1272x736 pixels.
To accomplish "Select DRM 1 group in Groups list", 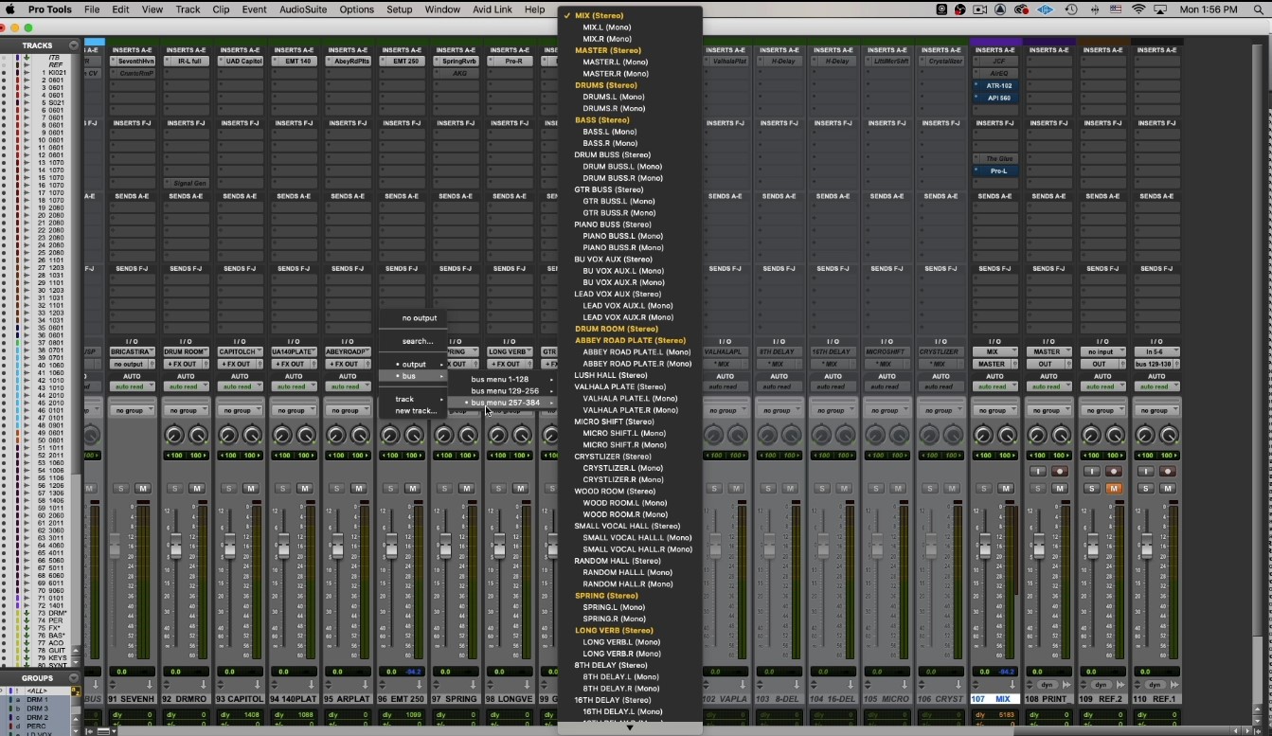I will (37, 699).
